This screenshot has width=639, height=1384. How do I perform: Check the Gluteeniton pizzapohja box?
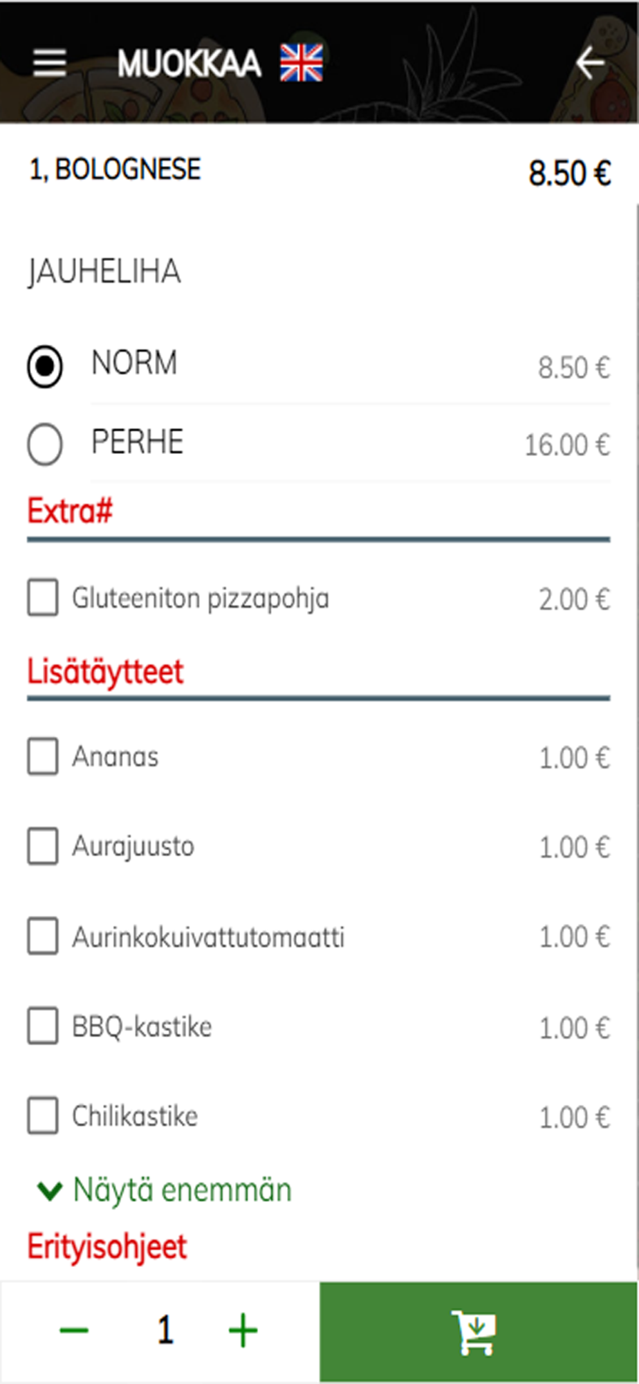click(x=43, y=597)
